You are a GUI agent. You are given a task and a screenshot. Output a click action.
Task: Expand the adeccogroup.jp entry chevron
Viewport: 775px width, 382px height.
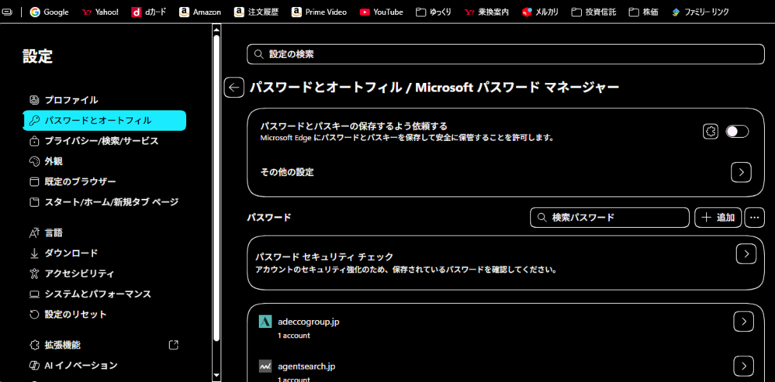pyautogui.click(x=743, y=322)
